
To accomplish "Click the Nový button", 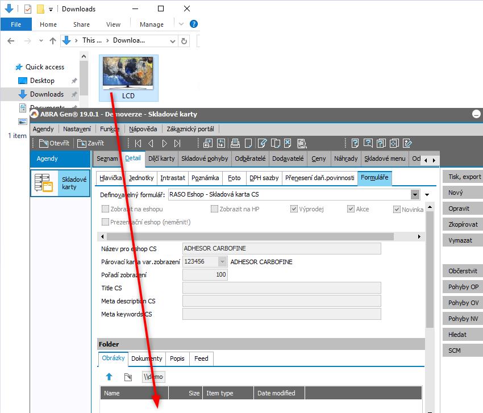I will pyautogui.click(x=463, y=193).
